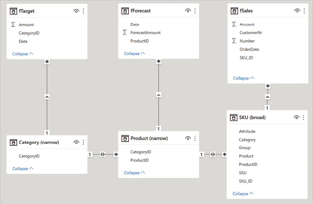Collapse the SKU (broad) table card
Screen dimensions: 313x204
[x=243, y=194]
